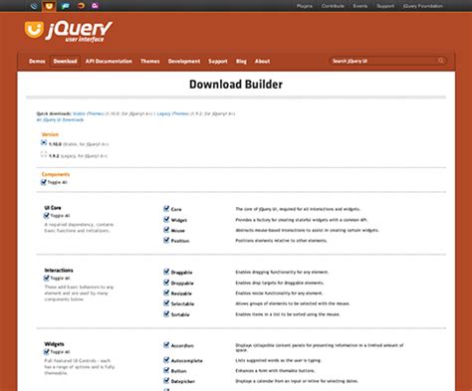This screenshot has height=391, width=472.
Task: Open the jQuery Foundation link
Action: pyautogui.click(x=422, y=6)
